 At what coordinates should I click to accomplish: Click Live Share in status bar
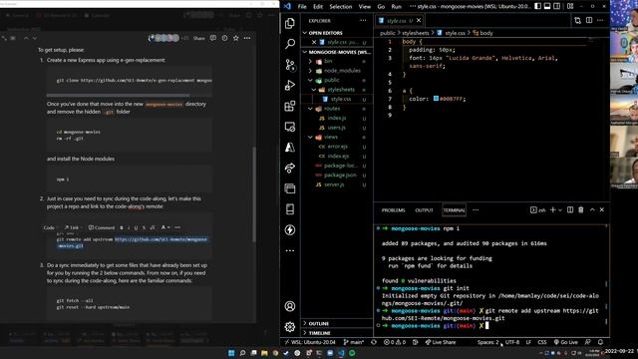[440, 342]
